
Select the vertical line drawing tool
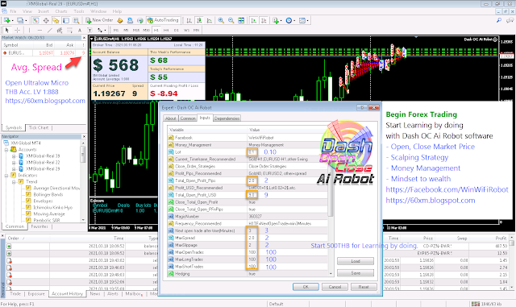point(30,30)
